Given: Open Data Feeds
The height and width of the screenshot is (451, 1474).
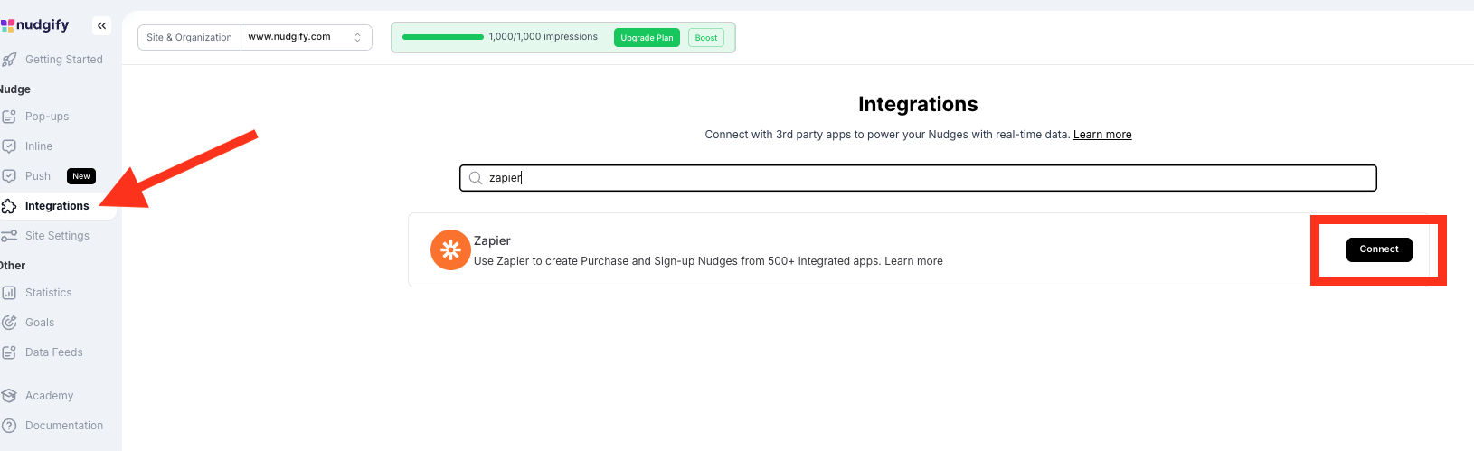Looking at the screenshot, I should (x=54, y=352).
